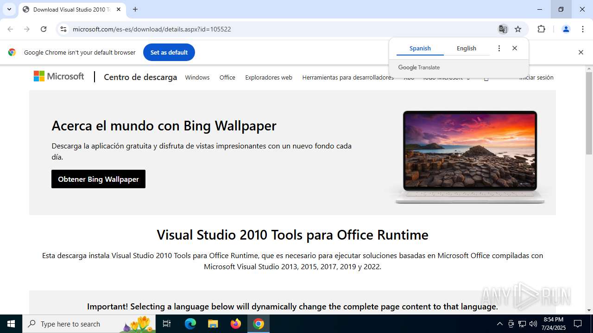
Task: Open Translate popup options menu
Action: (x=499, y=48)
